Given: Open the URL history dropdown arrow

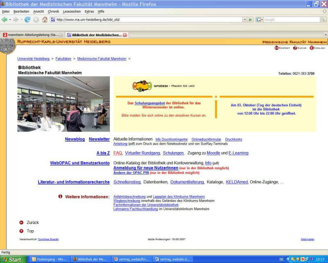Looking at the screenshot, I should coord(245,19).
